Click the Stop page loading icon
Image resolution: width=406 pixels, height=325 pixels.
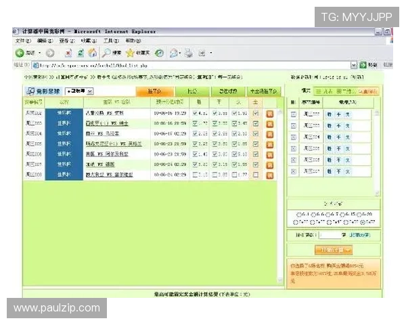(68, 53)
